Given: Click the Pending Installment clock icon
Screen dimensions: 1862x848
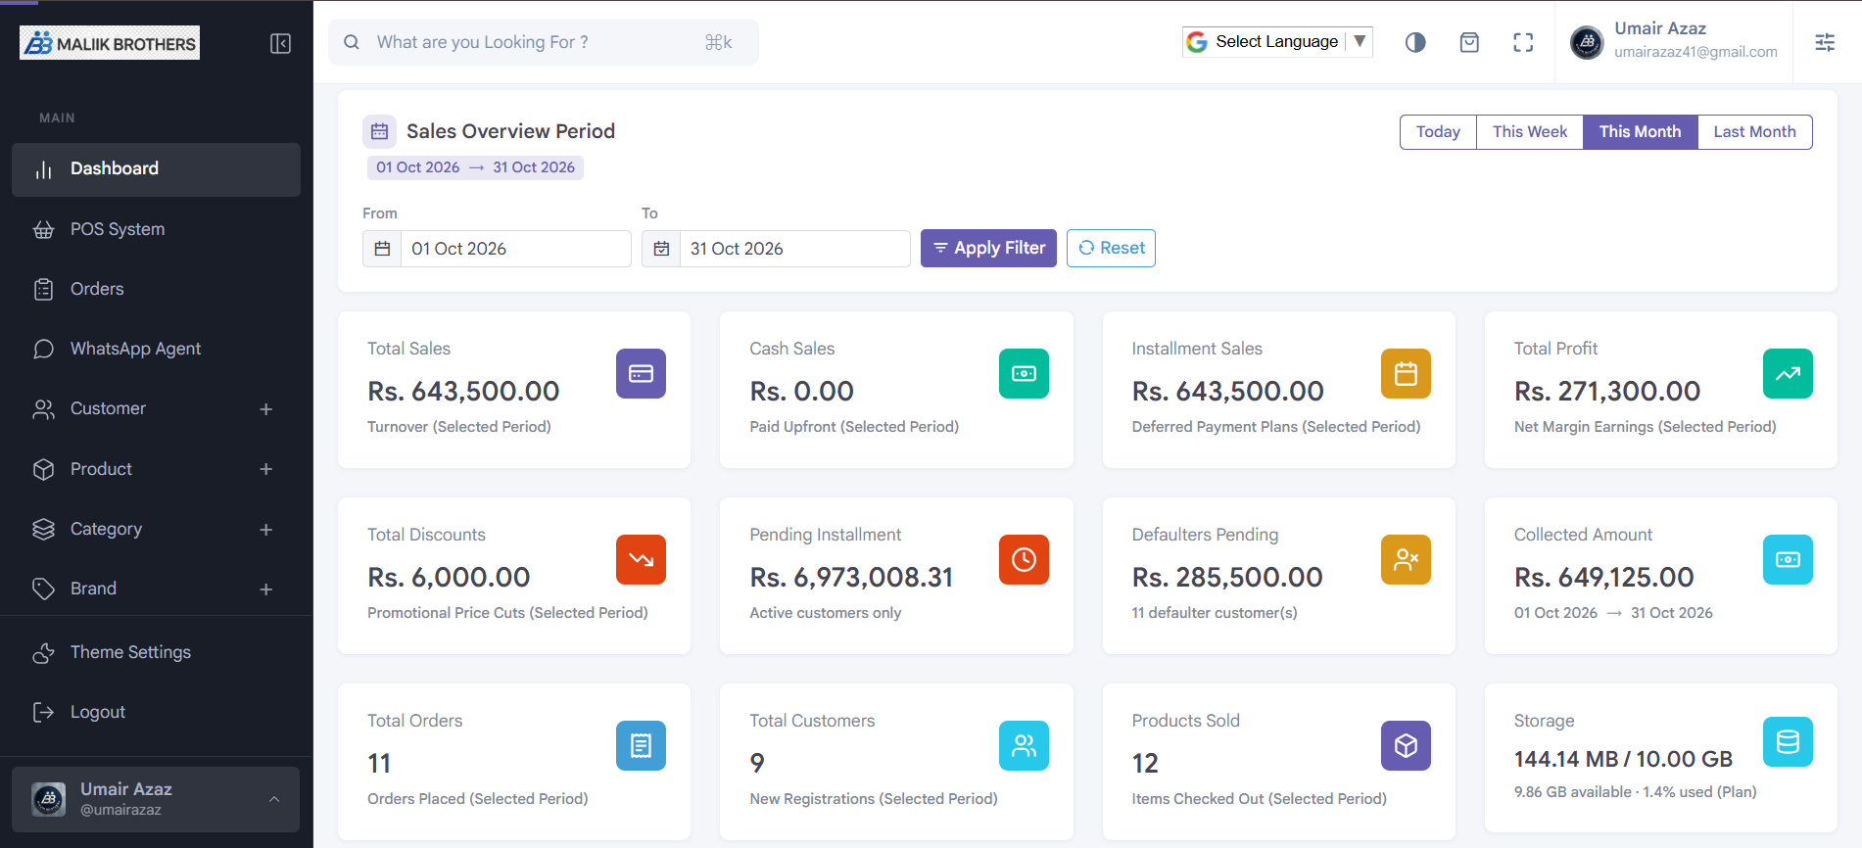Looking at the screenshot, I should tap(1024, 559).
